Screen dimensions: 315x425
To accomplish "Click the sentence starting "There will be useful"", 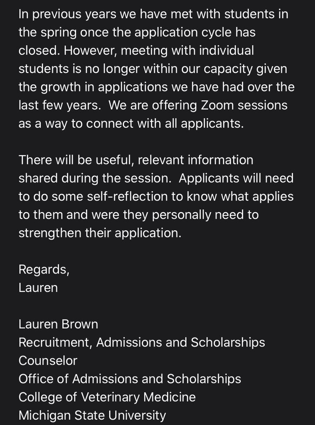I will pos(136,160).
